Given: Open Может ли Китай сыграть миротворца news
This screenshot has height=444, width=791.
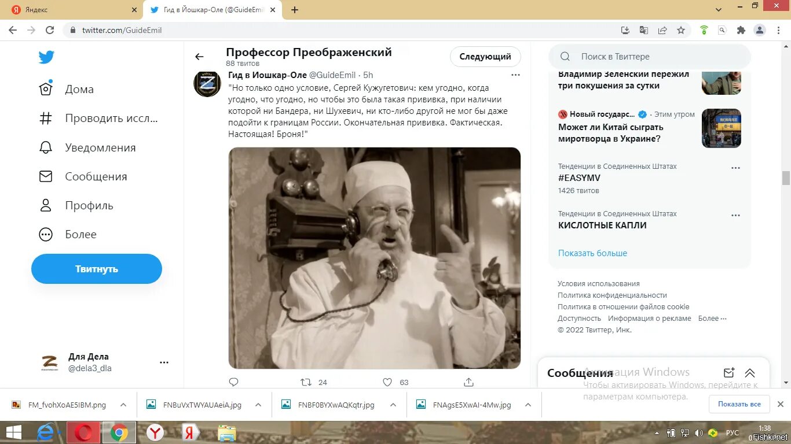Looking at the screenshot, I should tap(610, 133).
